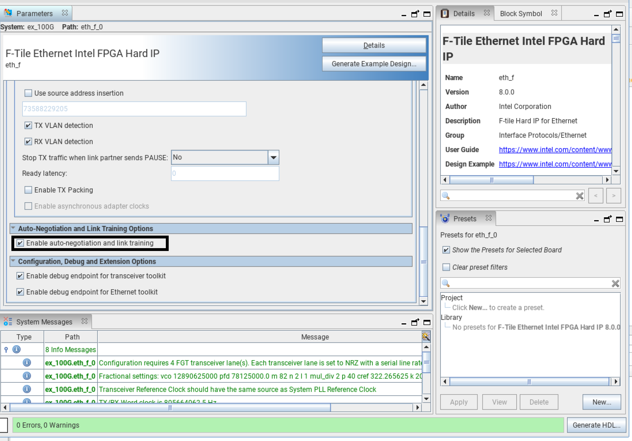632x441 pixels.
Task: Uncheck TX VLAN detection
Action: 28,125
